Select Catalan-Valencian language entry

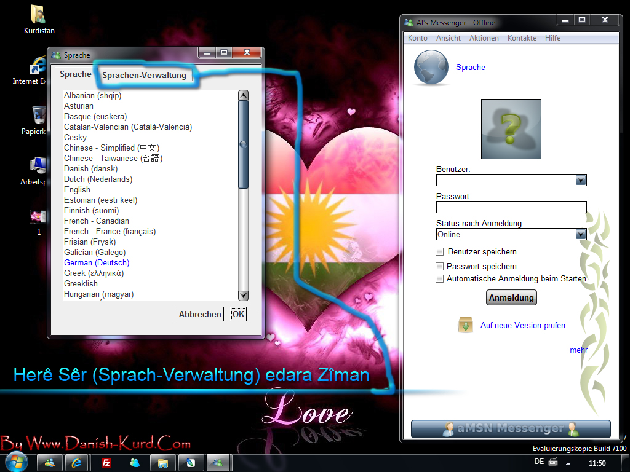click(128, 127)
